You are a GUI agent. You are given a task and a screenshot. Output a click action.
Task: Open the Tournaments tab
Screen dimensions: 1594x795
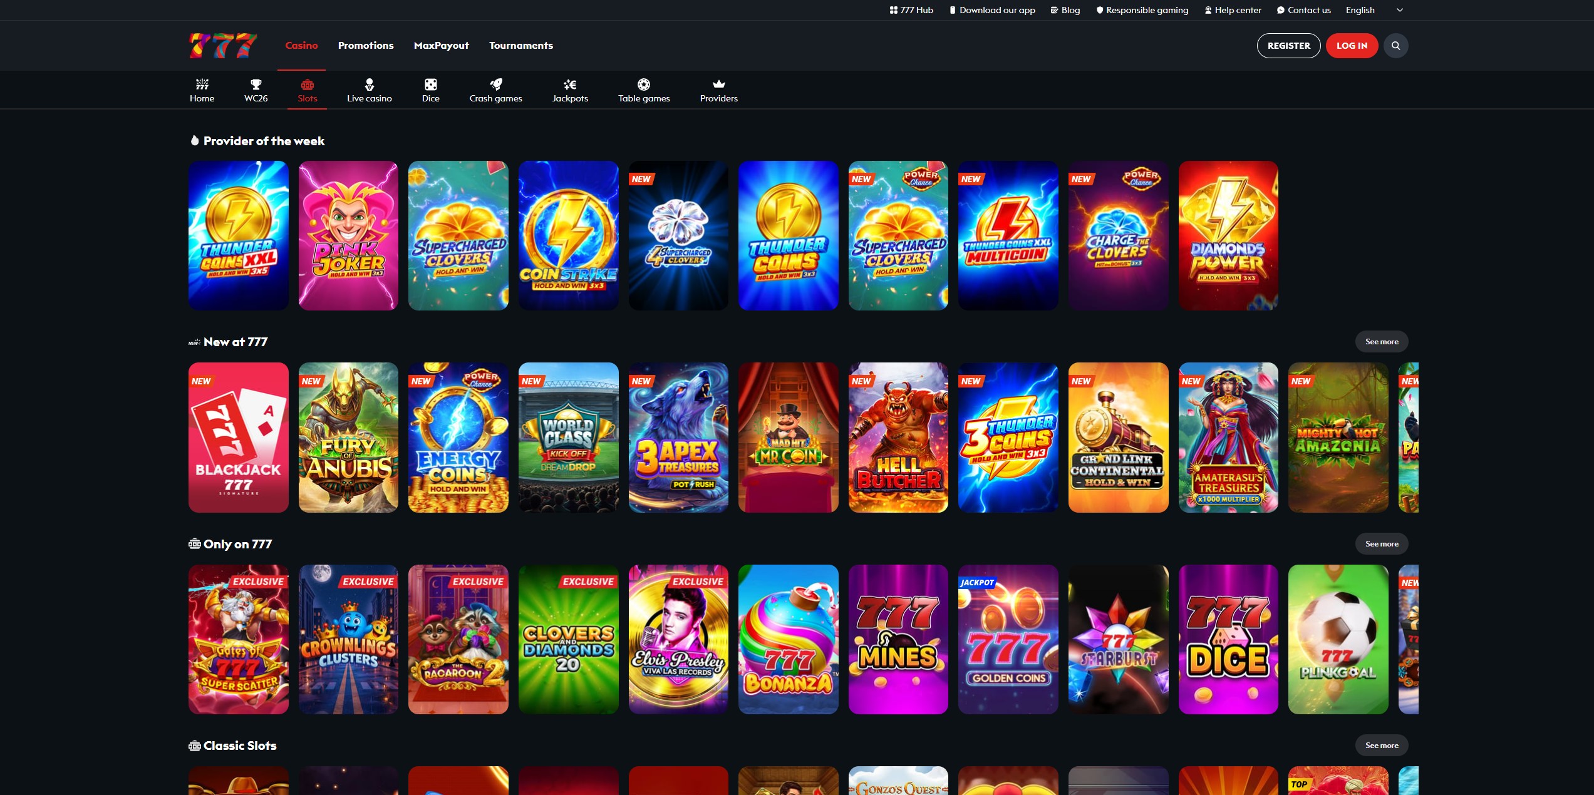521,46
